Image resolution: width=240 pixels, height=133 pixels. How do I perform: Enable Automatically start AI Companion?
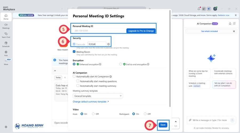[74, 76]
